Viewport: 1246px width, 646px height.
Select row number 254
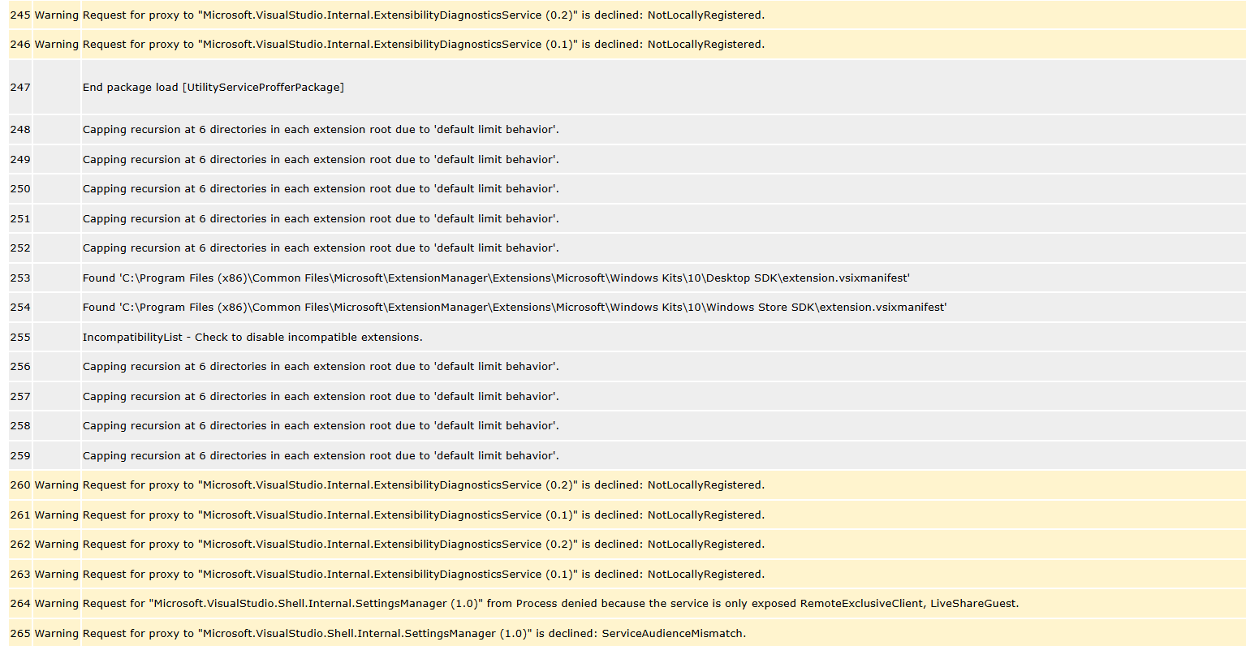coord(20,308)
